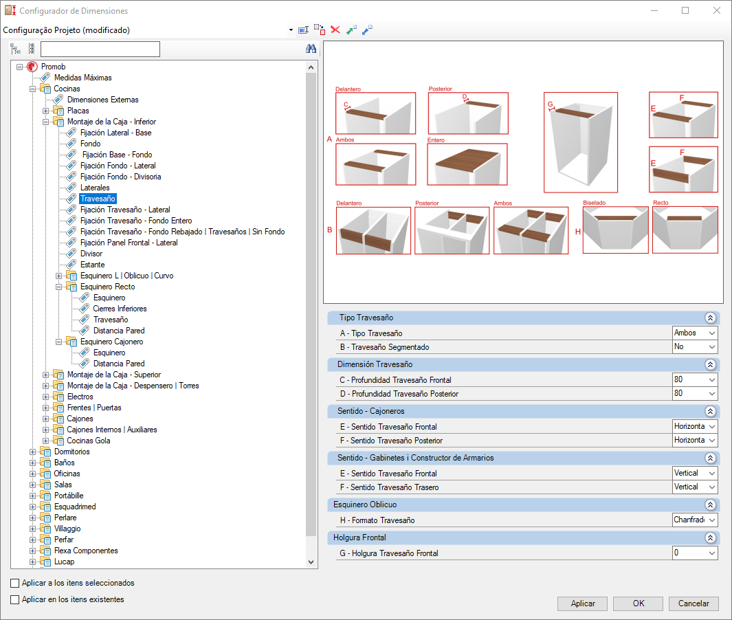Click the icon beside Divisor

71,254
